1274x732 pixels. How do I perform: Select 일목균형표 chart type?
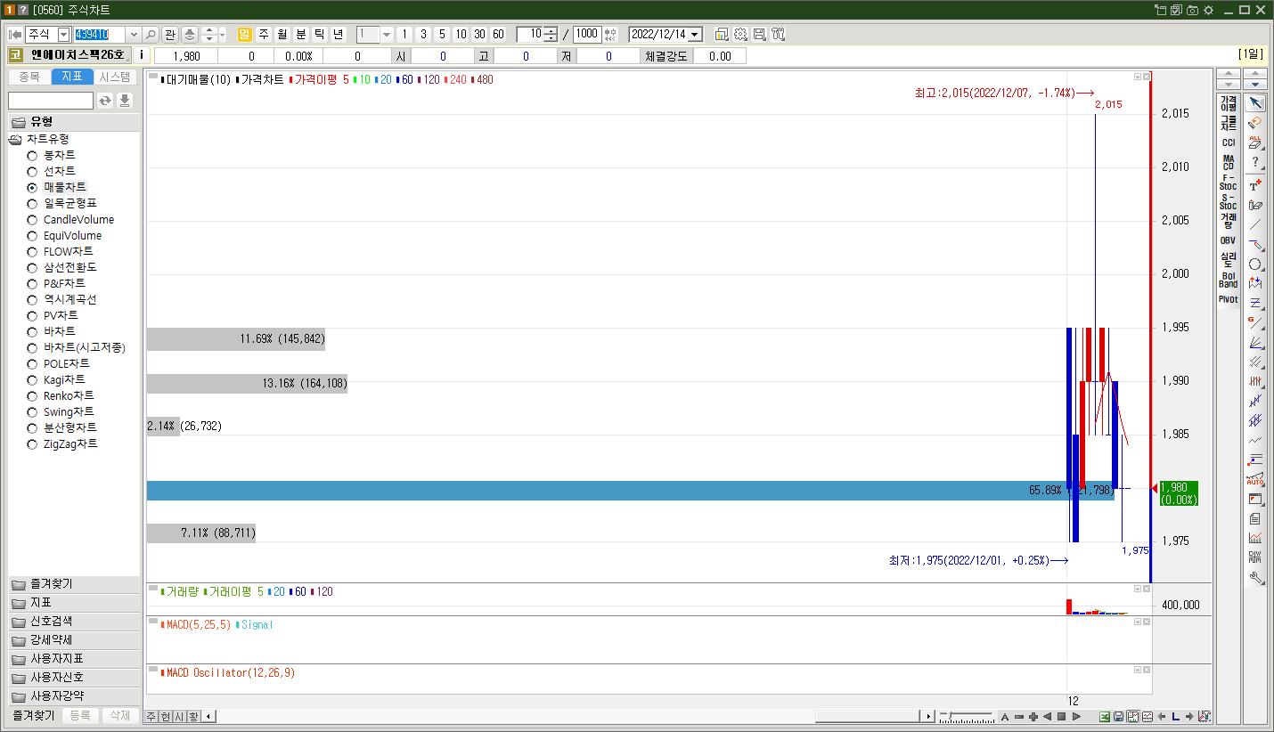tap(32, 204)
